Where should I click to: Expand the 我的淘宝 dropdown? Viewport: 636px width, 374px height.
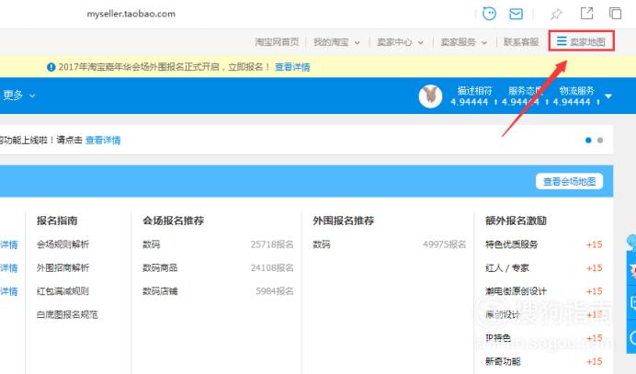click(x=336, y=42)
